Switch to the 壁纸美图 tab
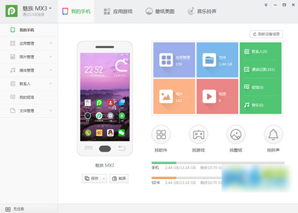 click(x=160, y=11)
